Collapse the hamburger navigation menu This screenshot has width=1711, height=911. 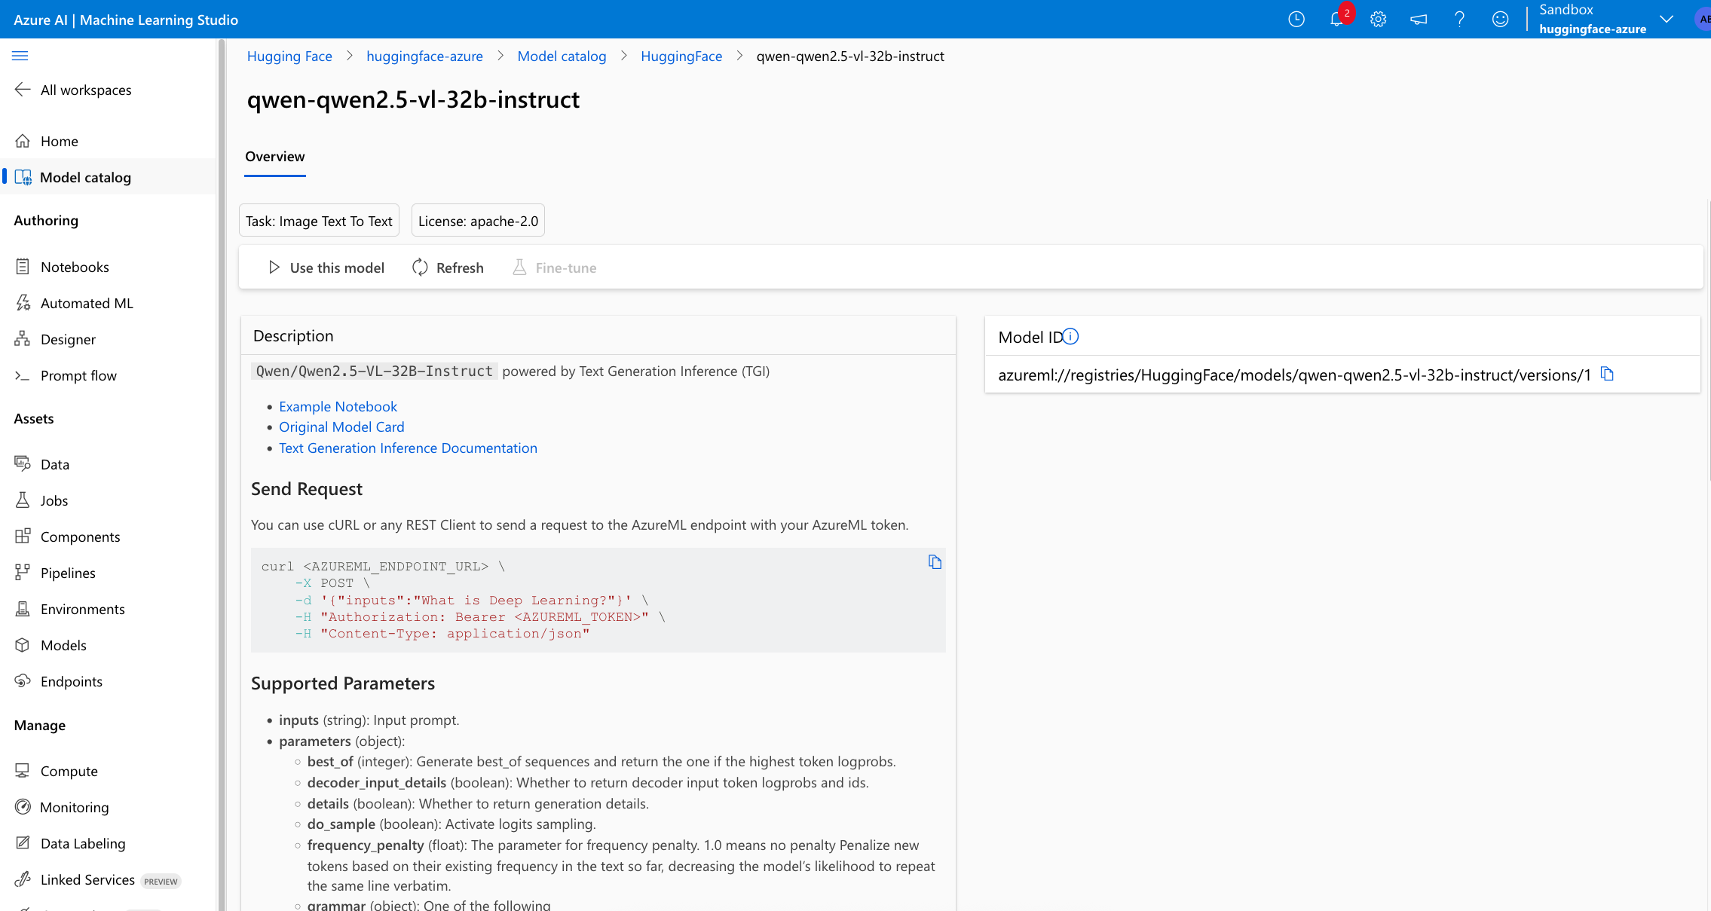[x=20, y=56]
